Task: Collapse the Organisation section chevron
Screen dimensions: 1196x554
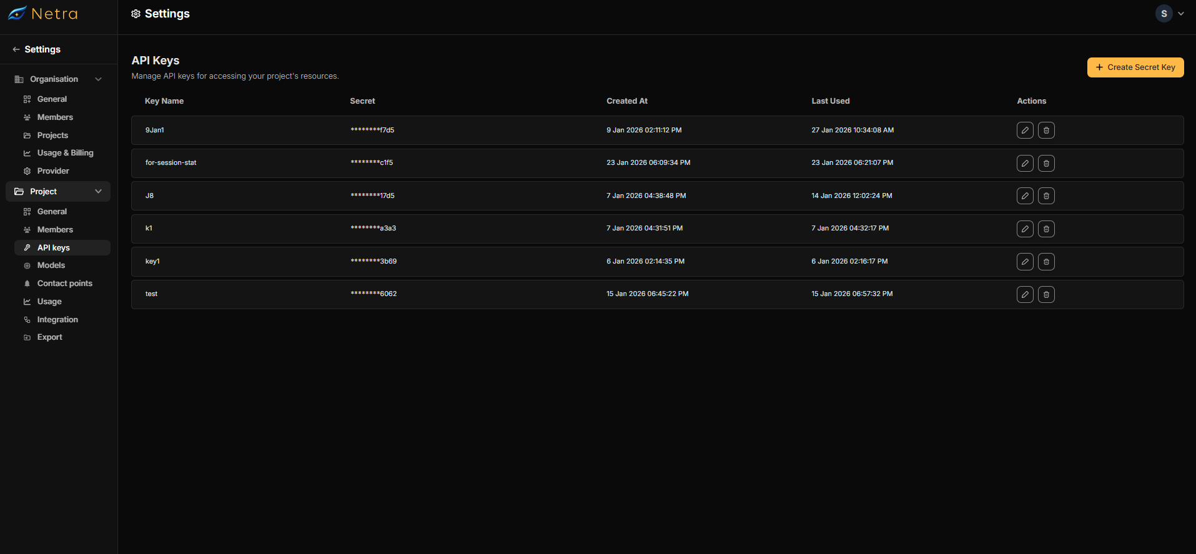Action: point(98,79)
